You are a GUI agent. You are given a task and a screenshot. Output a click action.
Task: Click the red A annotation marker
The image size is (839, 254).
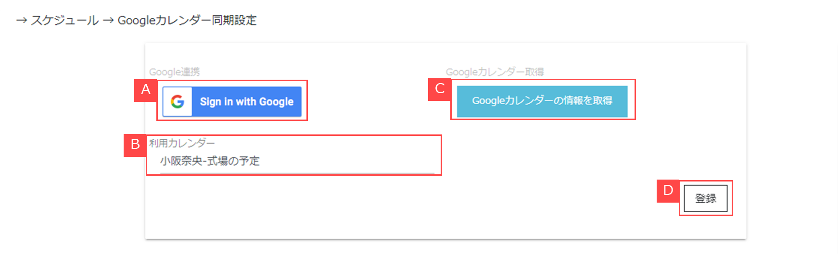tap(146, 90)
